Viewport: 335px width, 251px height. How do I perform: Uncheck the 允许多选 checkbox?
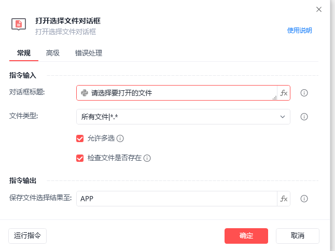pyautogui.click(x=80, y=138)
